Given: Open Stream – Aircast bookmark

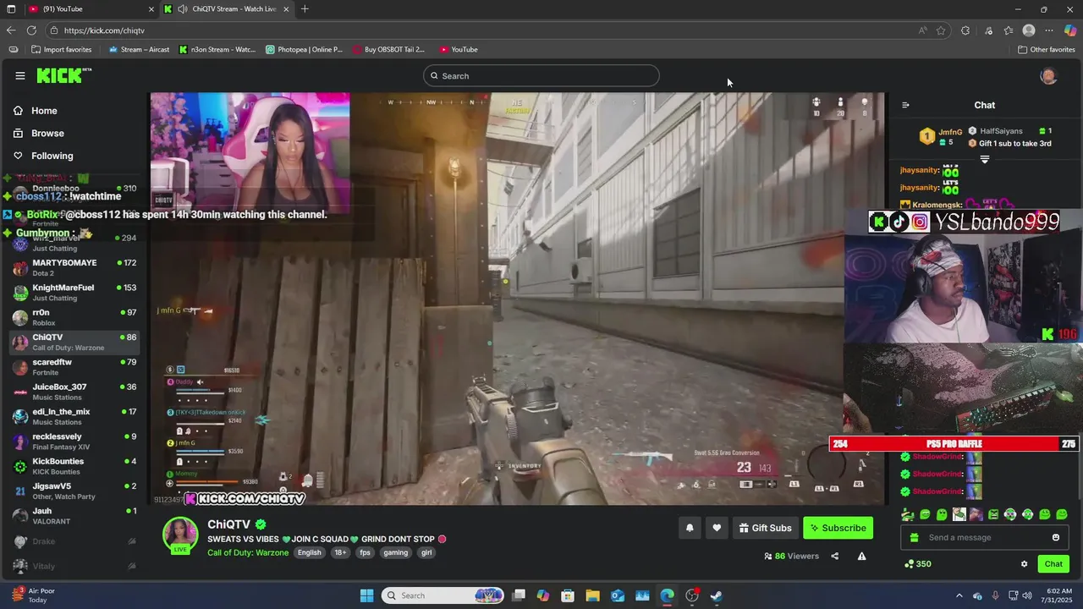Looking at the screenshot, I should (x=139, y=49).
